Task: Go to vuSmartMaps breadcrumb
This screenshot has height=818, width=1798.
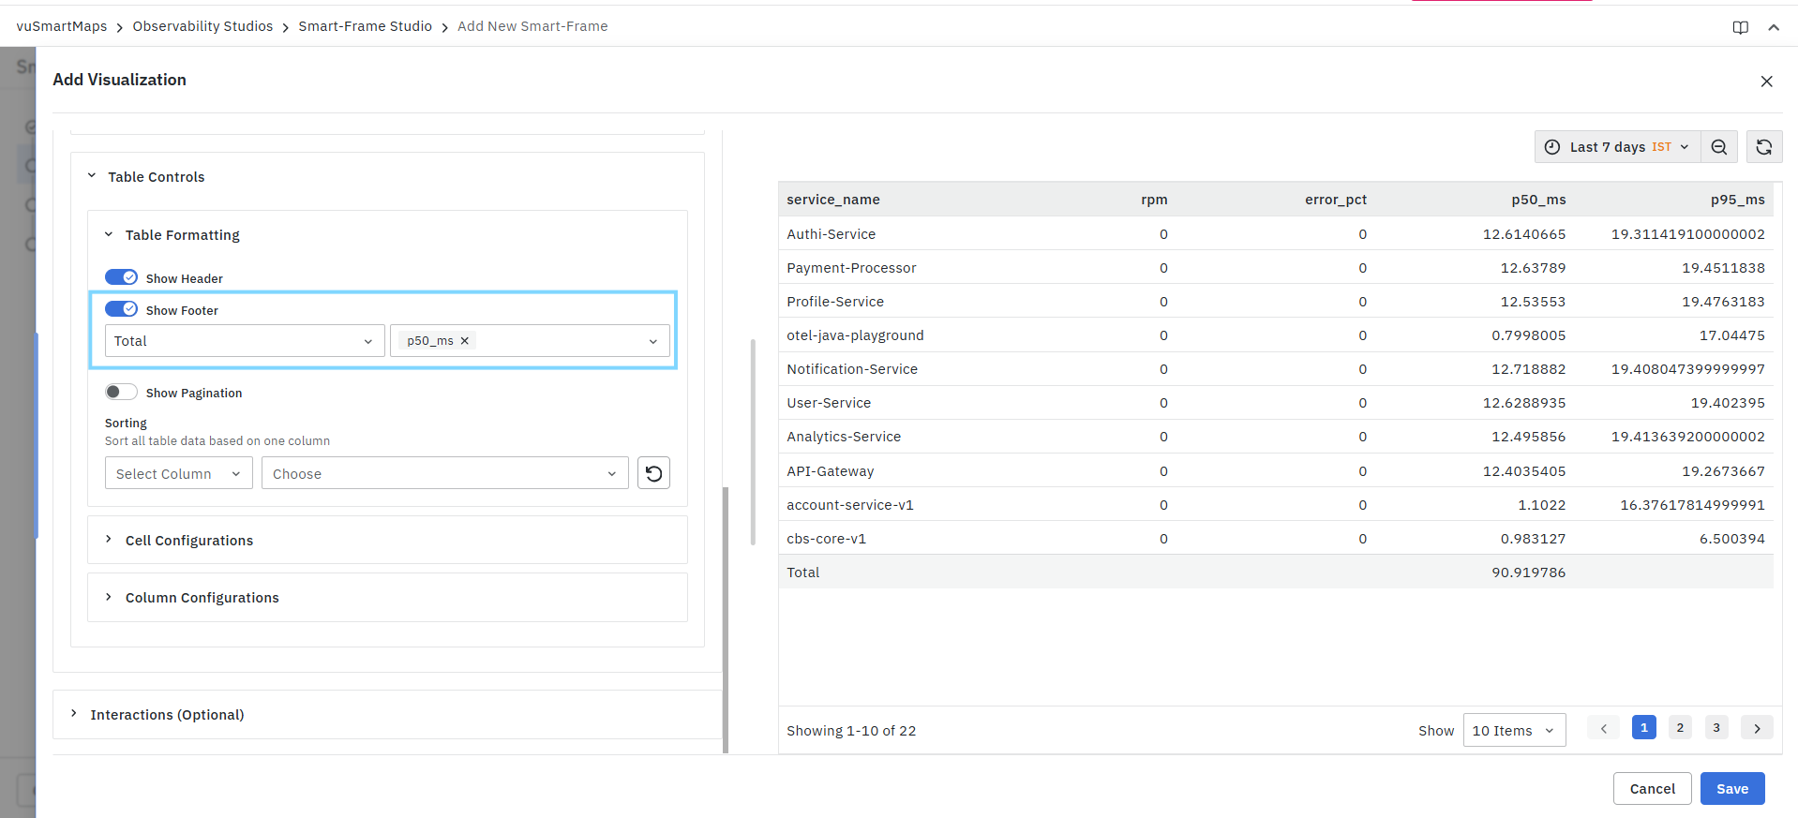Action: [62, 26]
